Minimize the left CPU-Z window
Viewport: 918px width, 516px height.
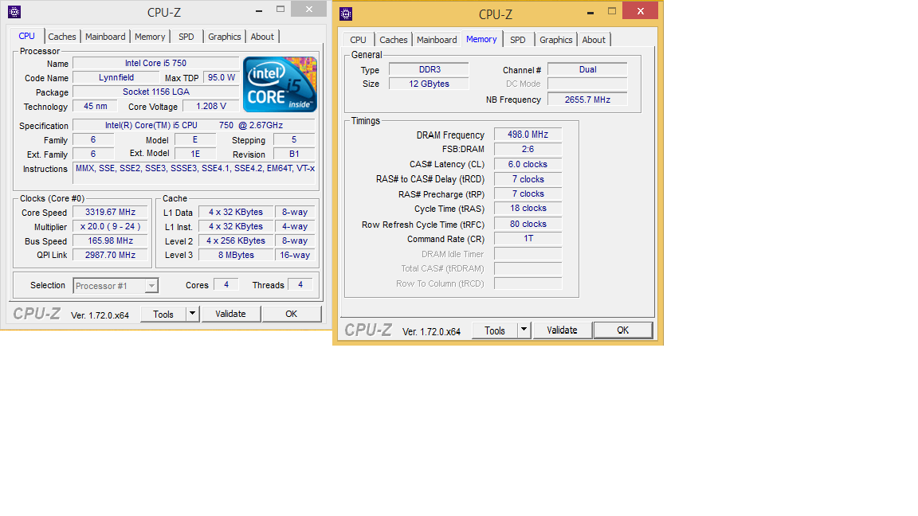259,10
